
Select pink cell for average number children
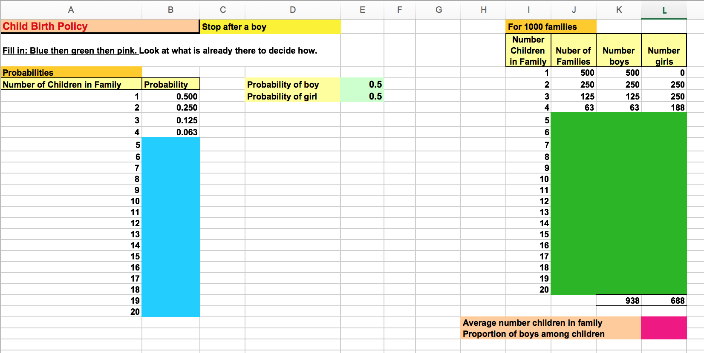coord(664,322)
